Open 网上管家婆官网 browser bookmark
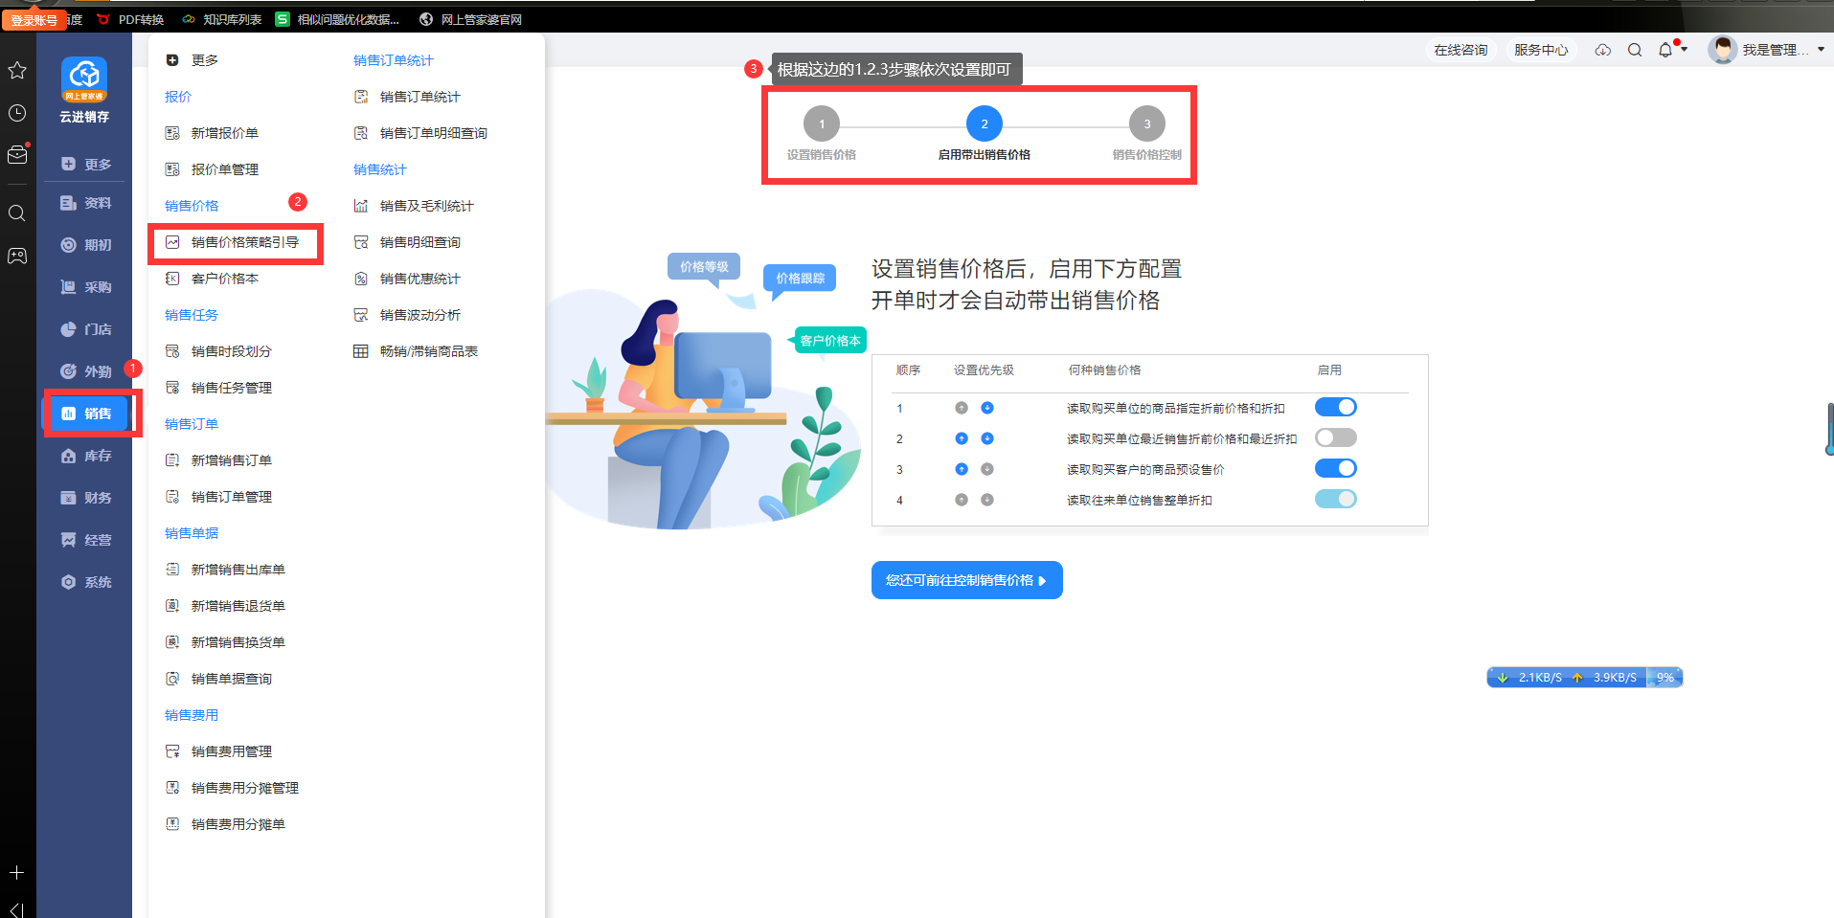 click(x=480, y=19)
